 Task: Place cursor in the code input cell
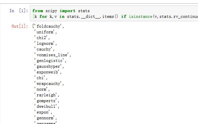pyautogui.click(x=114, y=13)
